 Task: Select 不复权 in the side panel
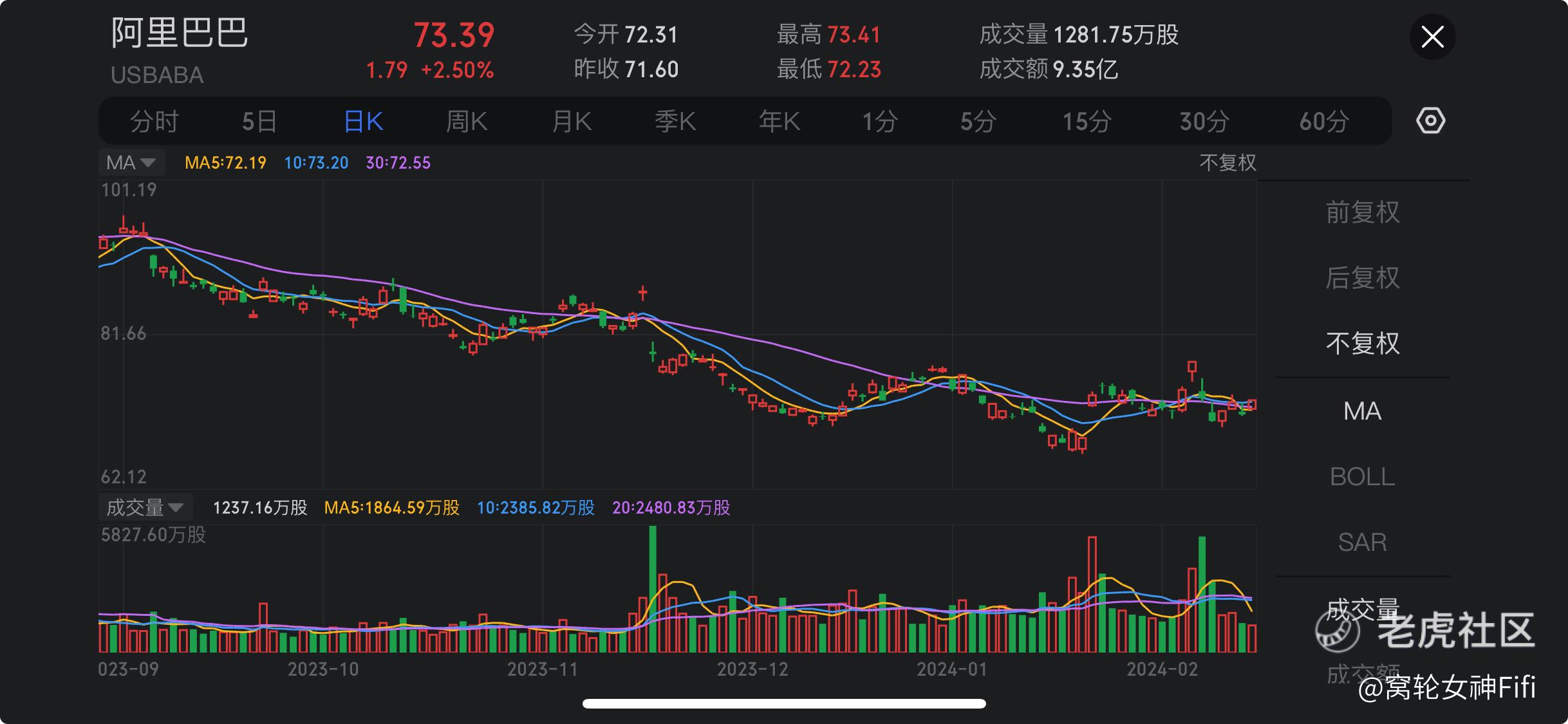[1362, 344]
